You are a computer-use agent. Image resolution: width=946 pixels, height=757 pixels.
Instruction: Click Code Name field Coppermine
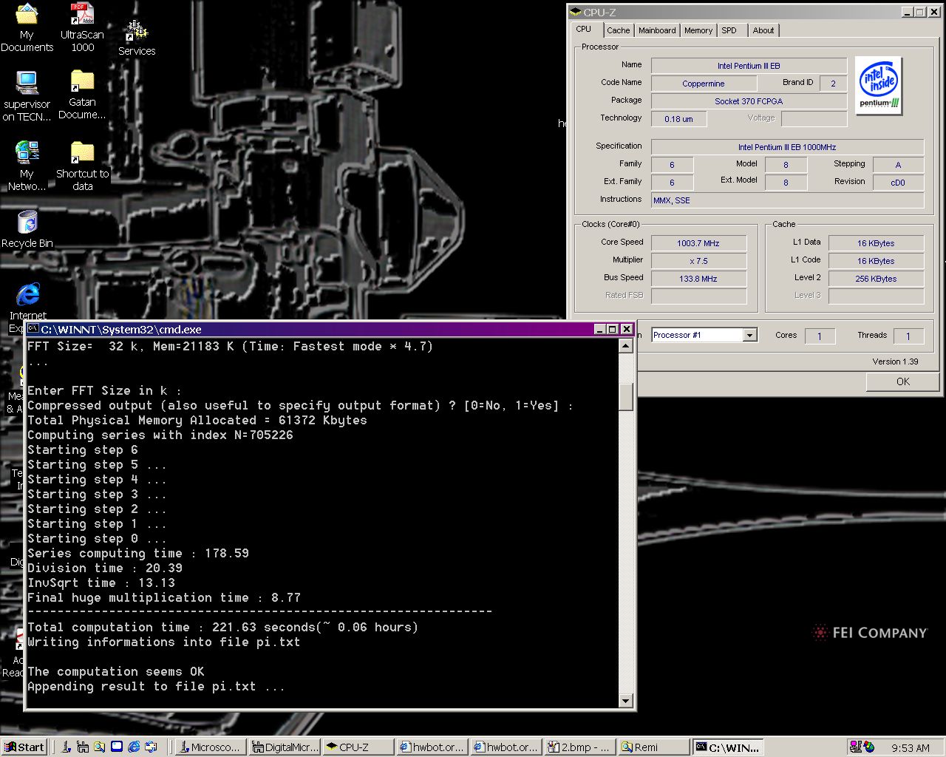pyautogui.click(x=704, y=84)
